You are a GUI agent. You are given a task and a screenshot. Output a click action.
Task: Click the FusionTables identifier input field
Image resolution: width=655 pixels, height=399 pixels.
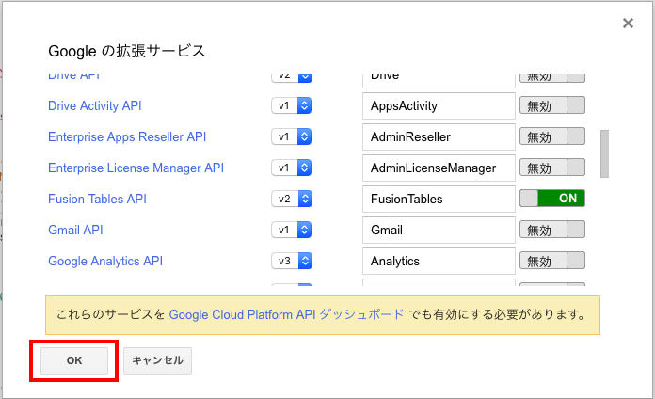439,199
